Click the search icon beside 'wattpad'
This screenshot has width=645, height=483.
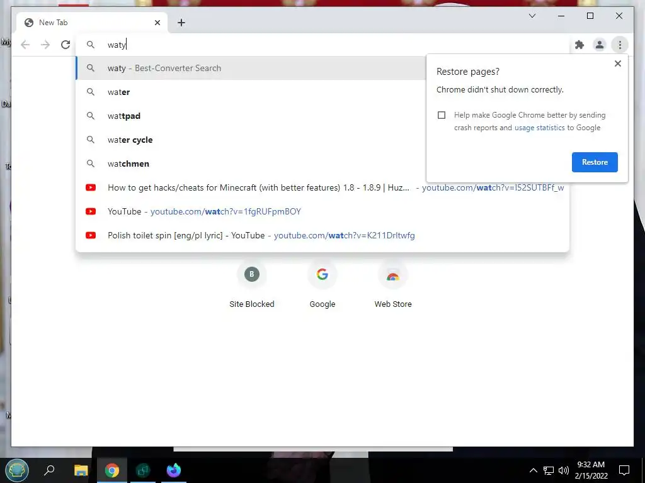pos(91,116)
